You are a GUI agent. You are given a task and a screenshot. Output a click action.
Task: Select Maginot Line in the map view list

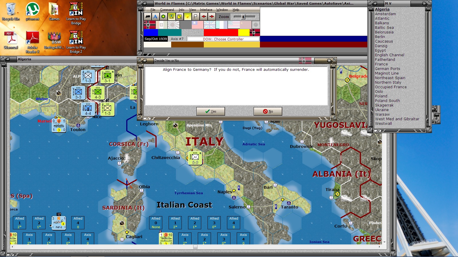point(387,73)
